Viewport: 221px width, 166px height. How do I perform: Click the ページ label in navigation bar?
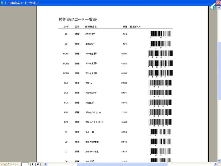point(5,164)
